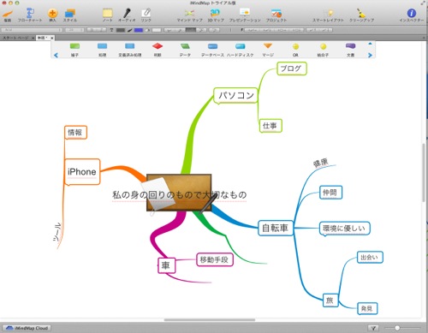
Task: Collapse the shape palette with up arrow
Action: 370,44
